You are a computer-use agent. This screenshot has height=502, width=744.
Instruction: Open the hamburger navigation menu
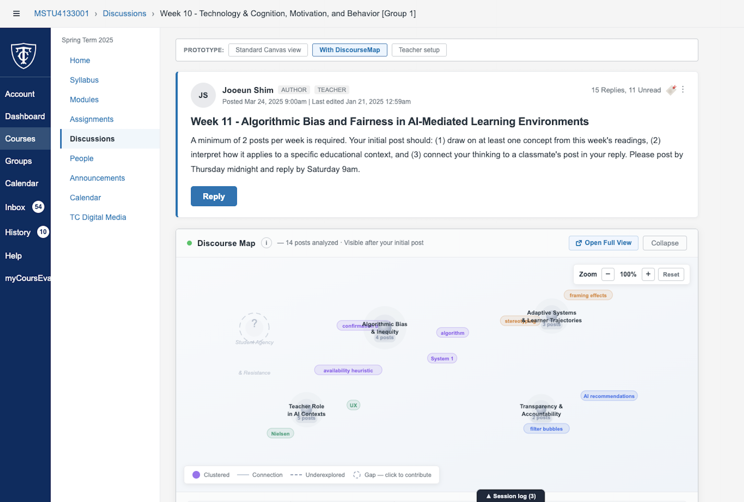[x=16, y=13]
